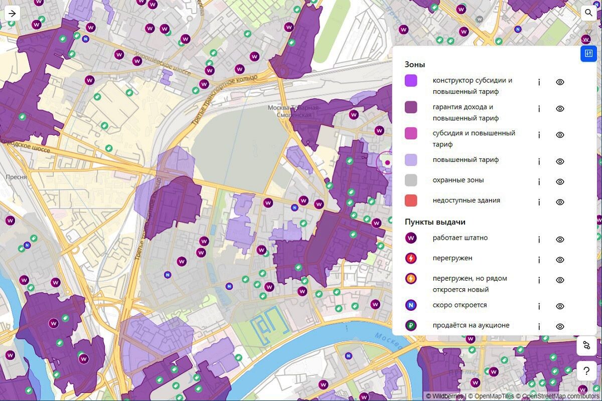Show info for plain 'перегружен' row
The image size is (602, 401).
[x=539, y=260]
